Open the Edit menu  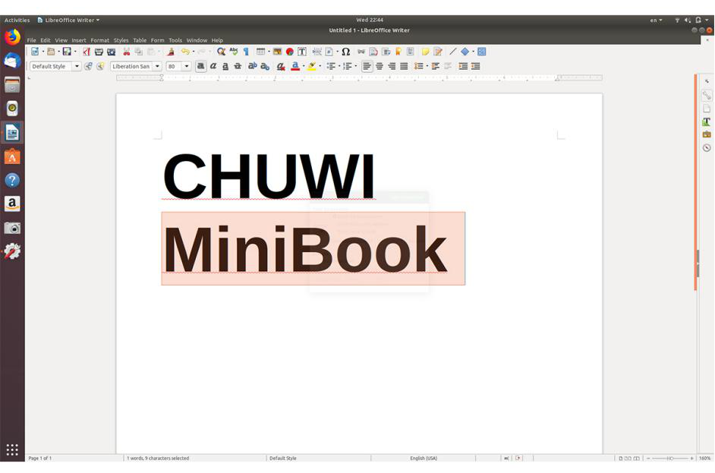(45, 40)
